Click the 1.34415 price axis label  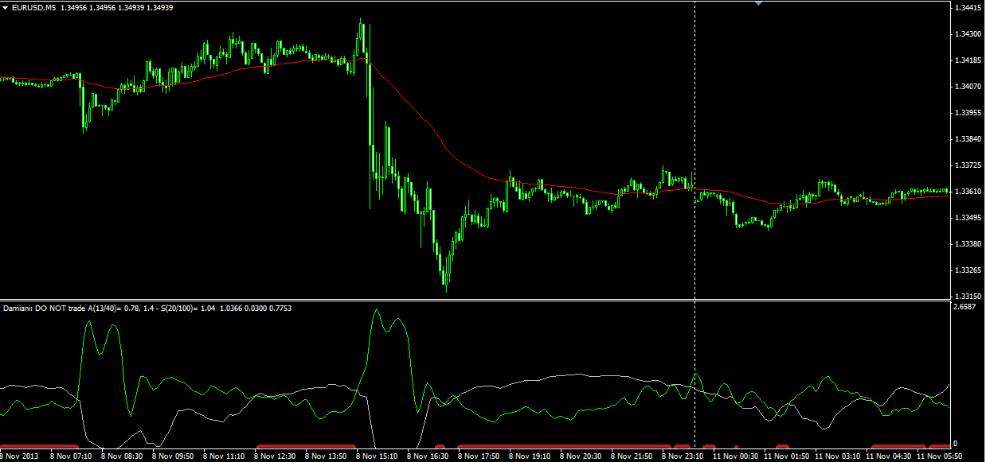[966, 8]
